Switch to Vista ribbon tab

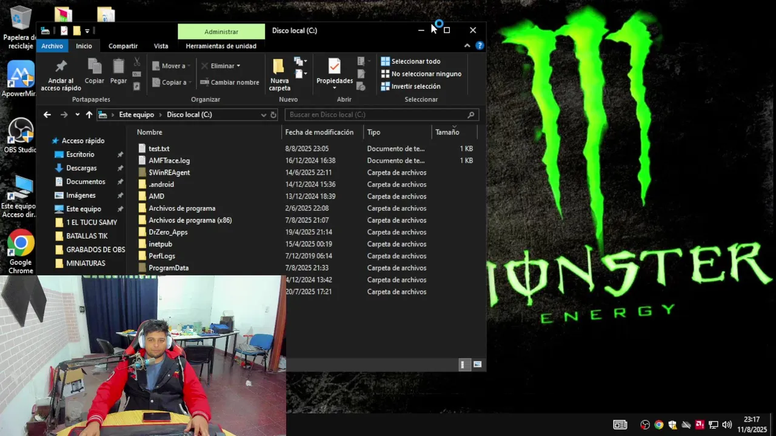pos(161,45)
